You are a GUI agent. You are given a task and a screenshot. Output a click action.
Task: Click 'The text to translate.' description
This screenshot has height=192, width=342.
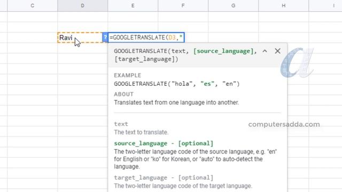(141, 132)
